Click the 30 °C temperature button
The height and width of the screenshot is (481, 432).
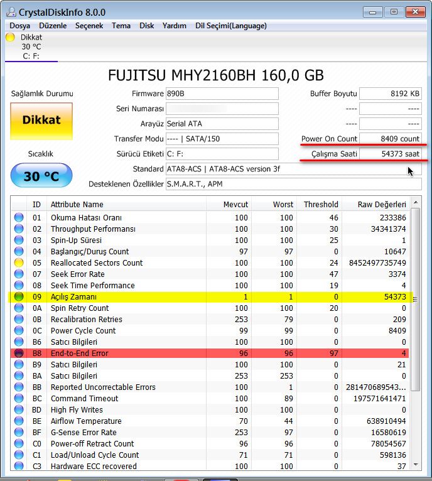click(41, 176)
